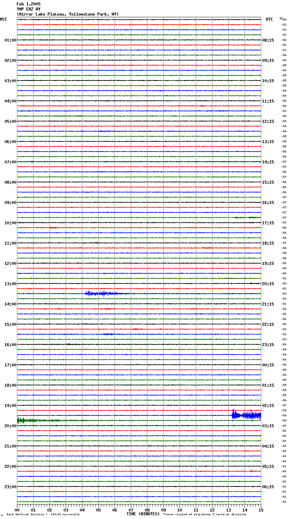288x519 pixels.
Task: Select the 01:00 MST time label
Action: tap(11, 40)
